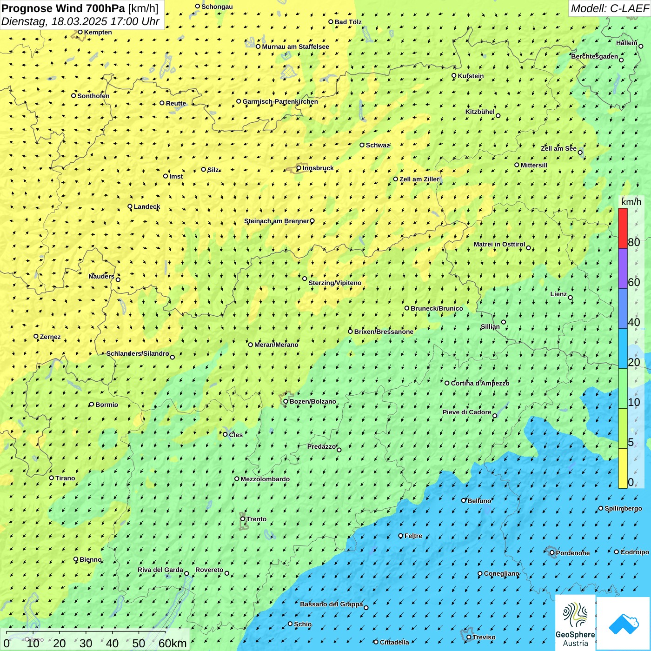Click the Schlanders/Silandro label
The height and width of the screenshot is (651, 651).
pyautogui.click(x=138, y=353)
